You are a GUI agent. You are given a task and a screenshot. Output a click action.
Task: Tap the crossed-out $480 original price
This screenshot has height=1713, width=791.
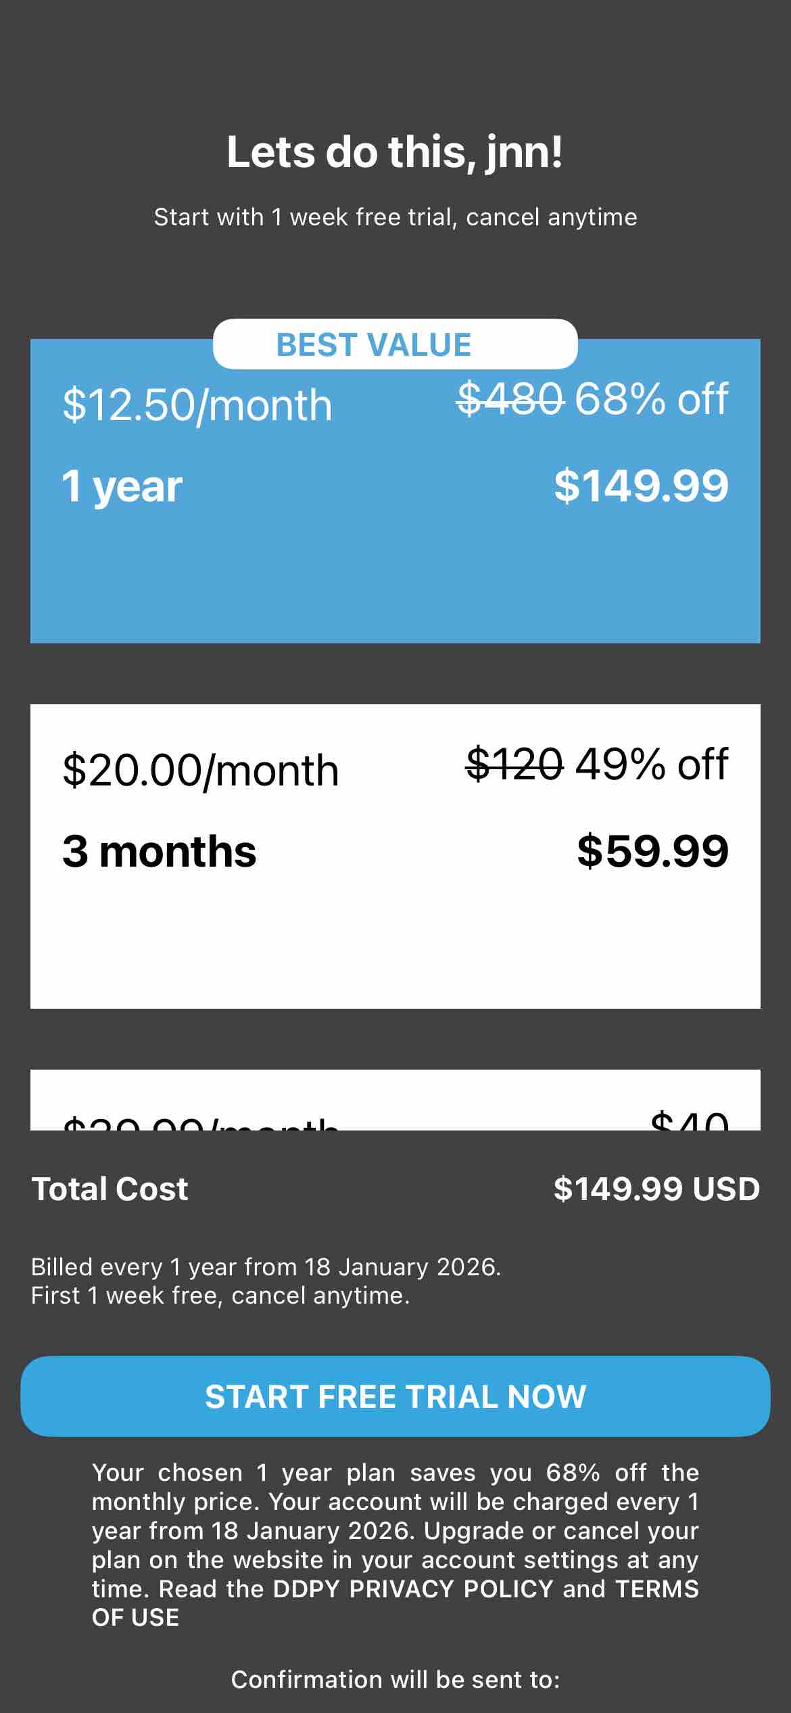(x=510, y=399)
